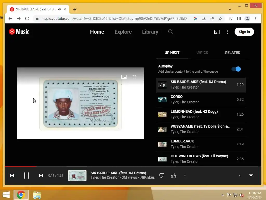The height and width of the screenshot is (200, 266).
Task: Install the YouTube Music app
Action: tap(204, 18)
